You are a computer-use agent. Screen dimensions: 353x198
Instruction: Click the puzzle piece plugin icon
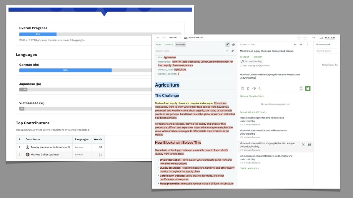(x=233, y=51)
